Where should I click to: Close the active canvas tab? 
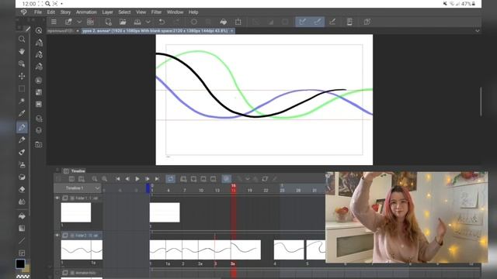click(231, 31)
